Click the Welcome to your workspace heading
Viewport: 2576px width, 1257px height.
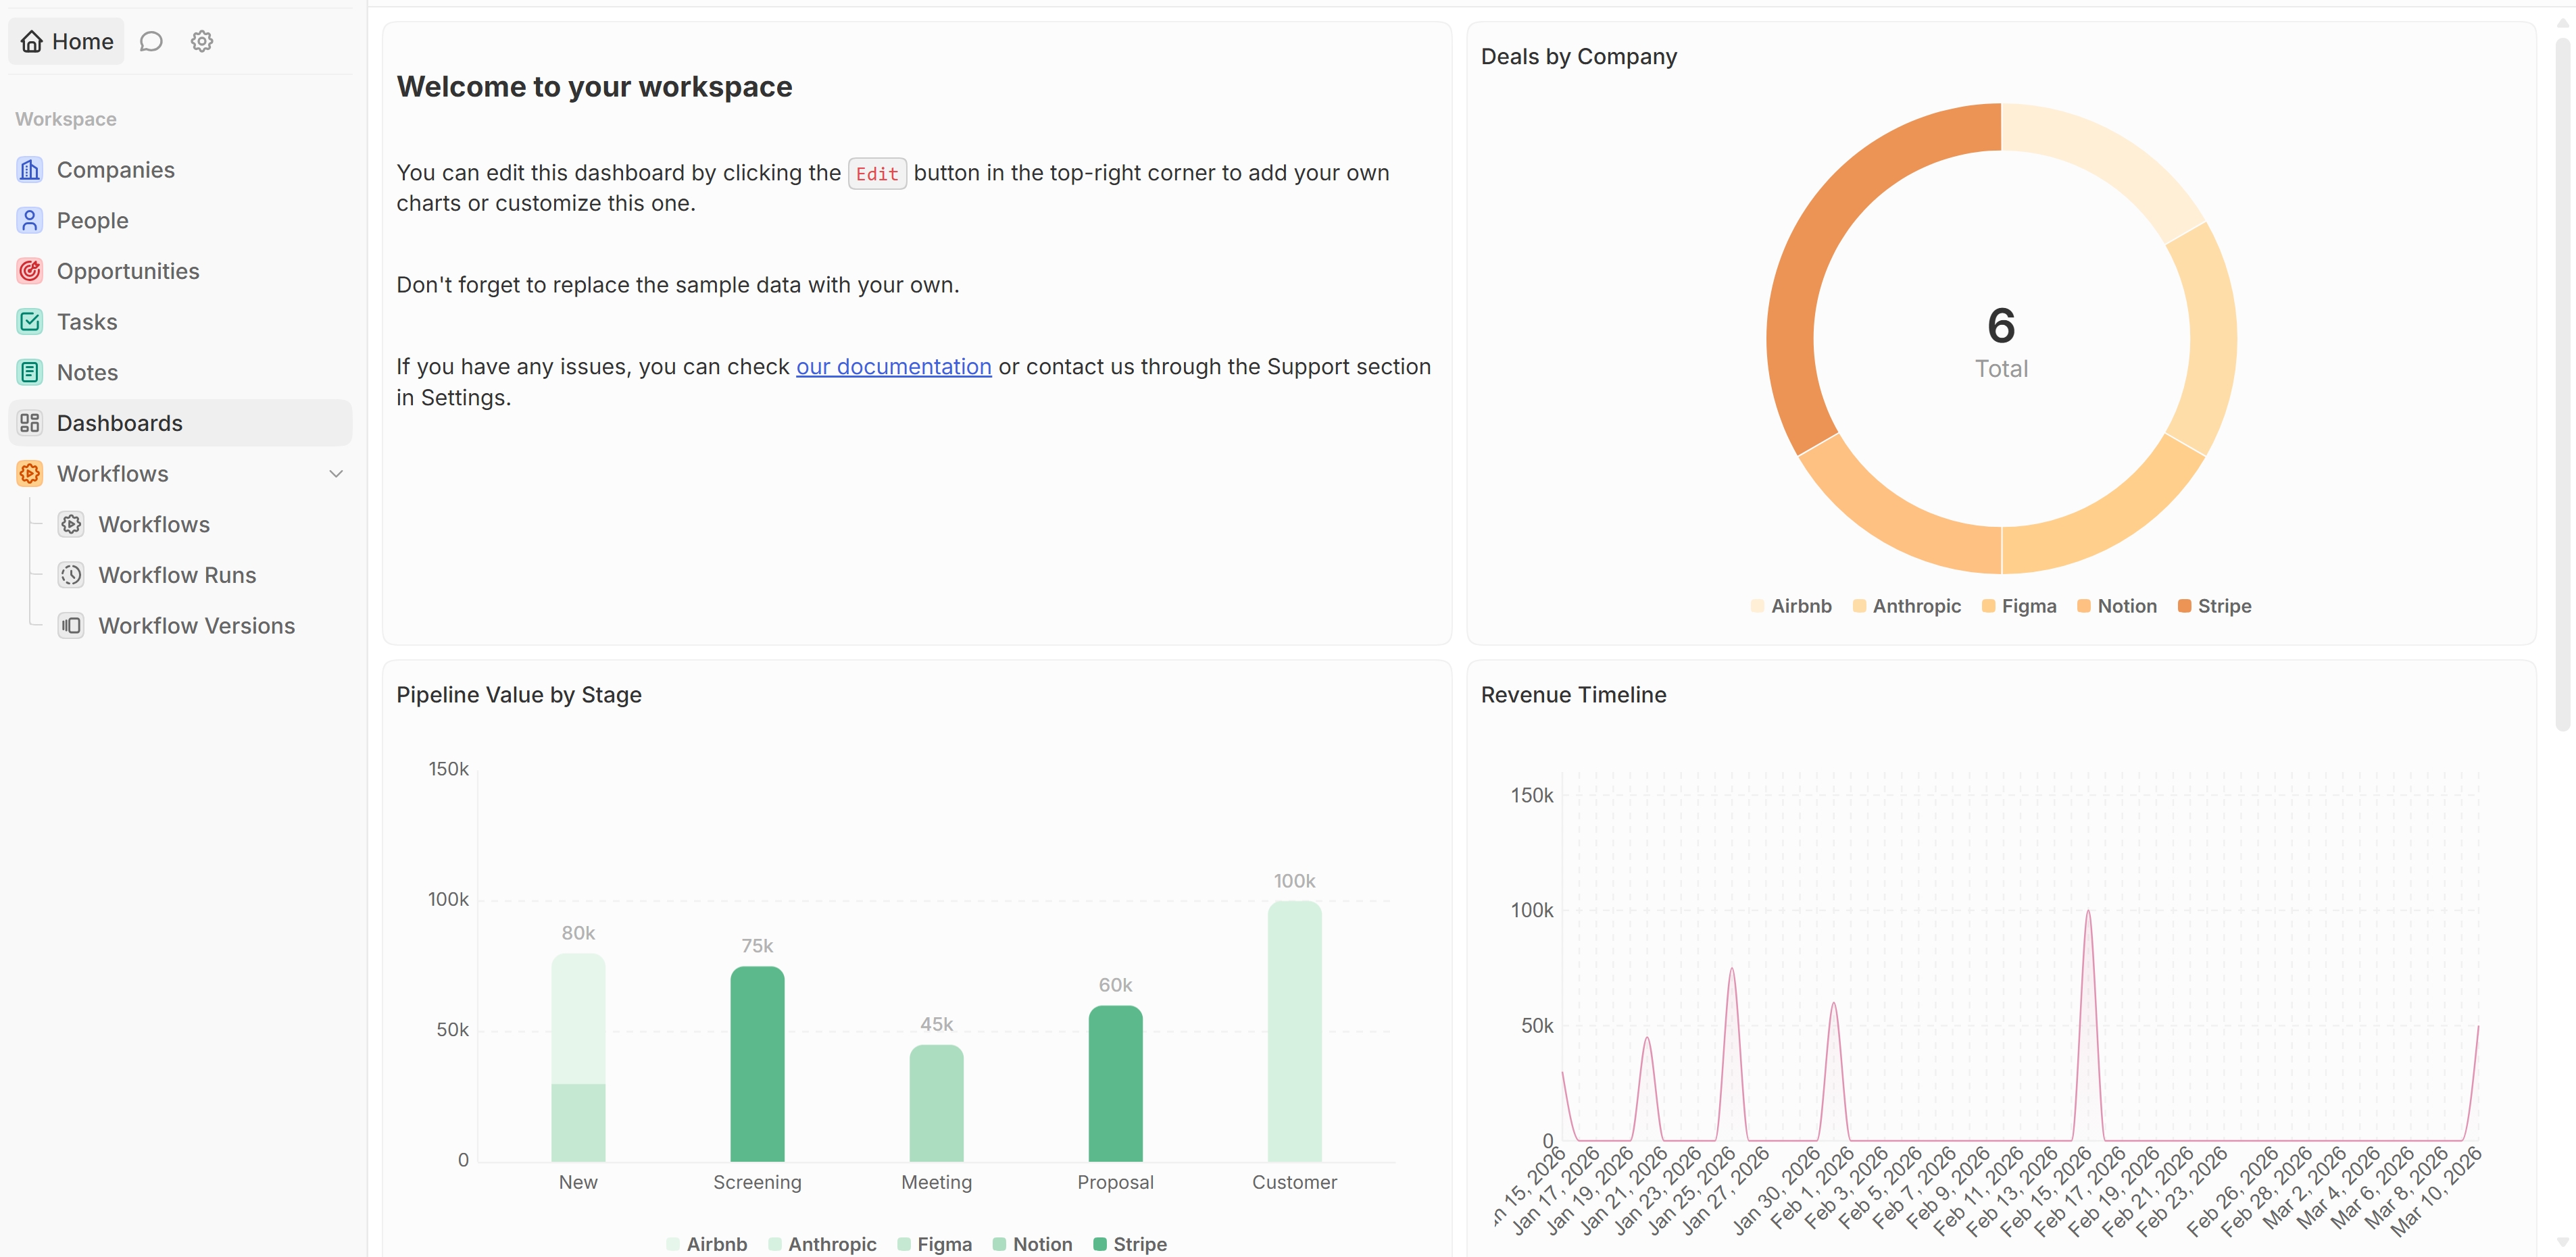(594, 87)
